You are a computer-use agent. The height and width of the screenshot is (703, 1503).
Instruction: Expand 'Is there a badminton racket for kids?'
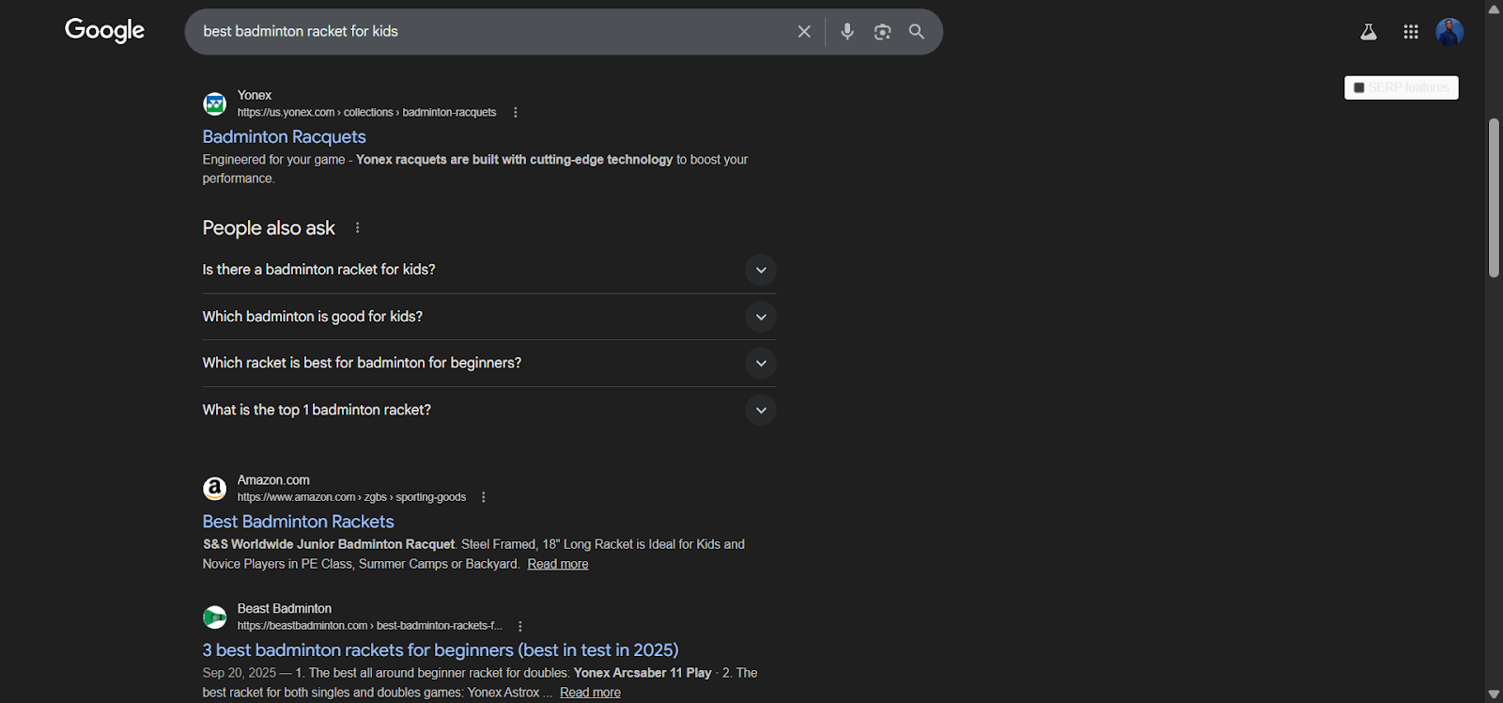click(x=488, y=270)
